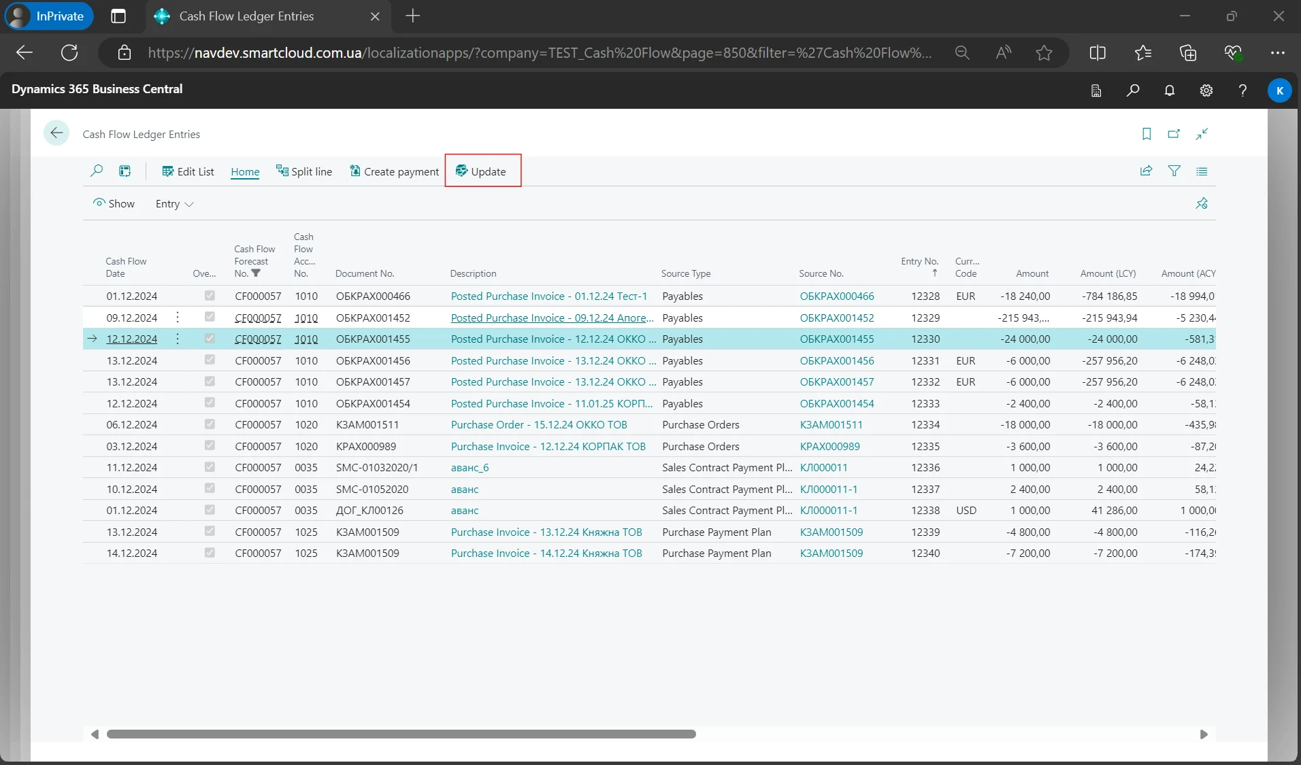The width and height of the screenshot is (1301, 765).
Task: Click the horizontal scrollbar thumb
Action: point(401,734)
